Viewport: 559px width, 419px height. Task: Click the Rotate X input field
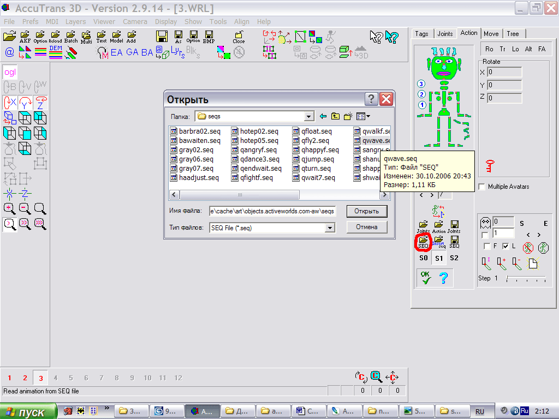(504, 72)
